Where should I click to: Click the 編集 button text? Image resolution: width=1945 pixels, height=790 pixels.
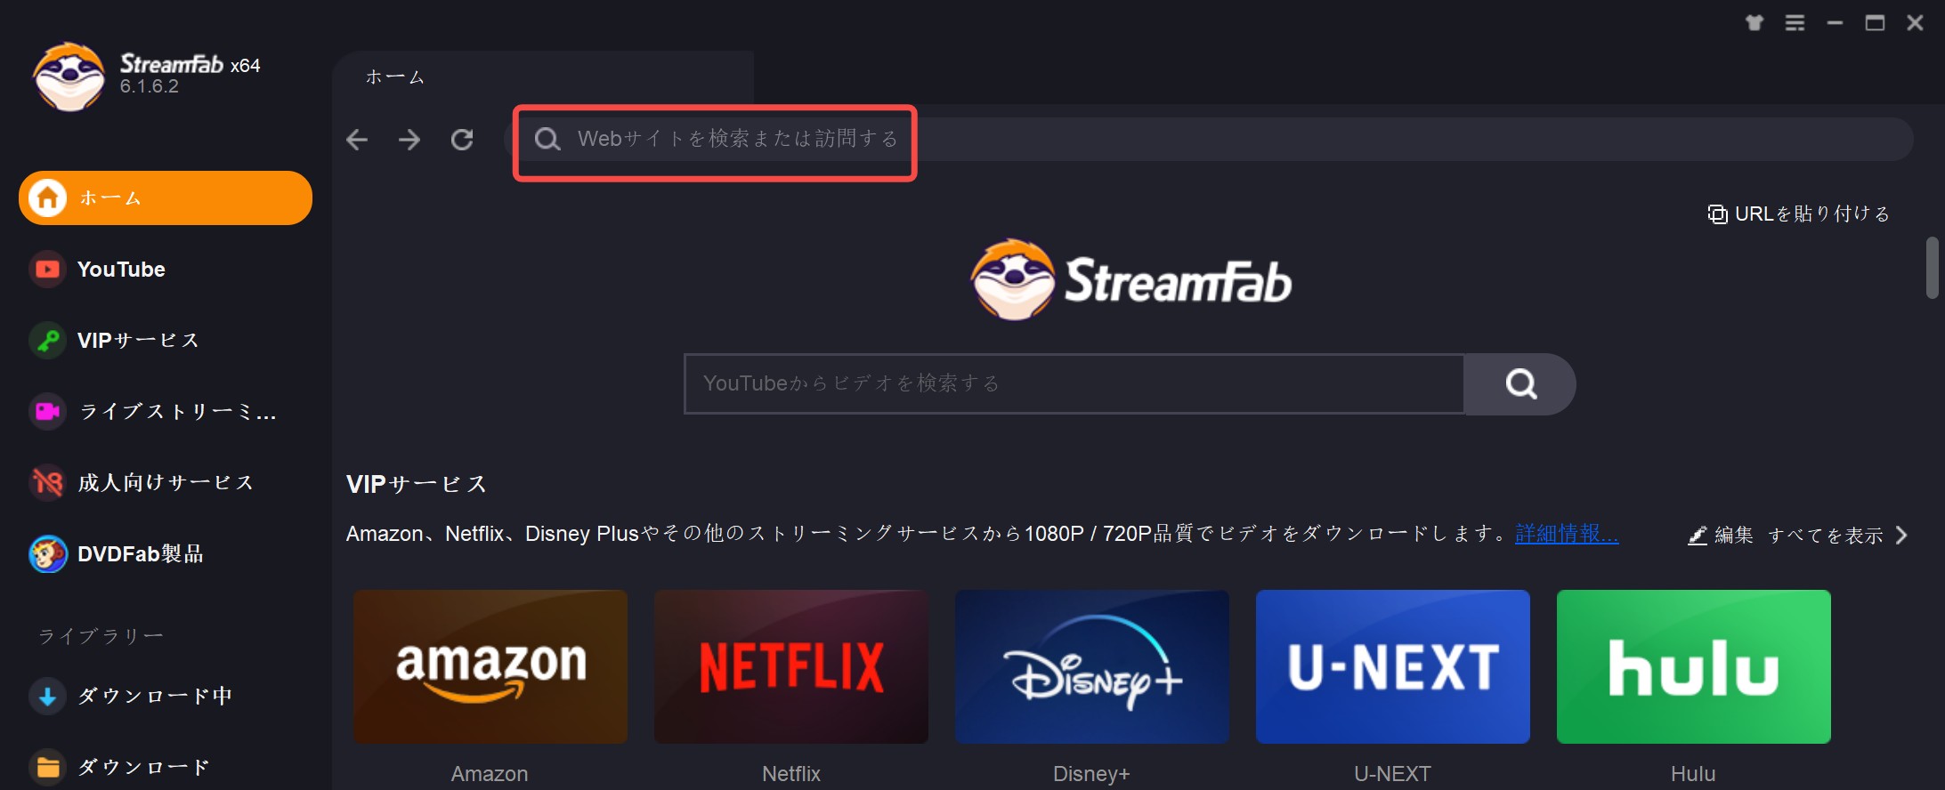[x=1734, y=535]
